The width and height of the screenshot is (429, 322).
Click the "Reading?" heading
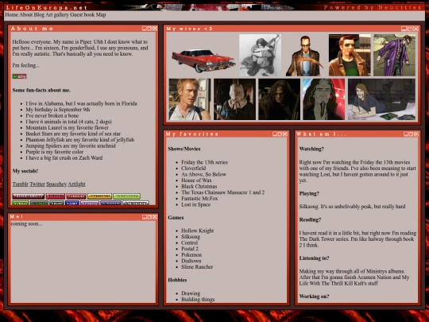tap(310, 219)
